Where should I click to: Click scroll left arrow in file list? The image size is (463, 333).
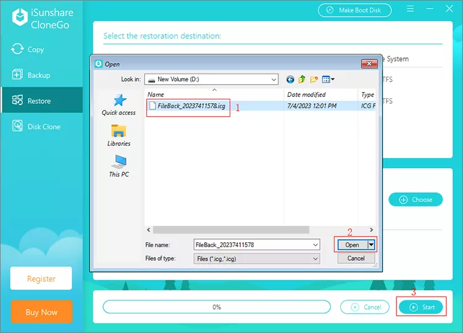point(149,230)
